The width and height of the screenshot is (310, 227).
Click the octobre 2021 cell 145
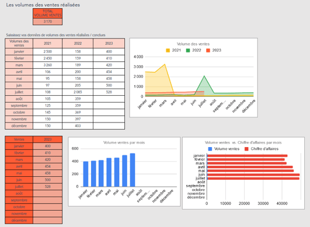click(x=48, y=112)
